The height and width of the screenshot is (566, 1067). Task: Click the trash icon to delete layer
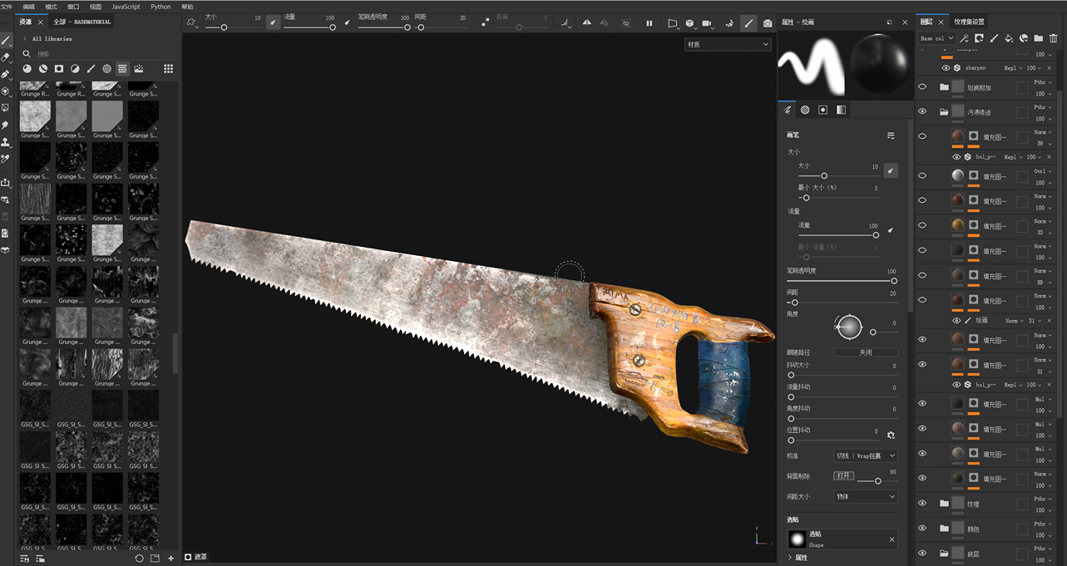[x=1053, y=38]
